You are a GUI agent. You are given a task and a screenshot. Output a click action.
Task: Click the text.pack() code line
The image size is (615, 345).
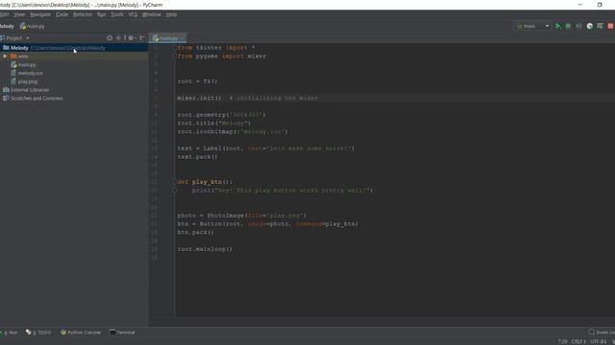[x=197, y=157]
